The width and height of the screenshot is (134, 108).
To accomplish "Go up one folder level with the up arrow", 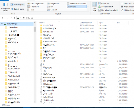I will (14, 18).
